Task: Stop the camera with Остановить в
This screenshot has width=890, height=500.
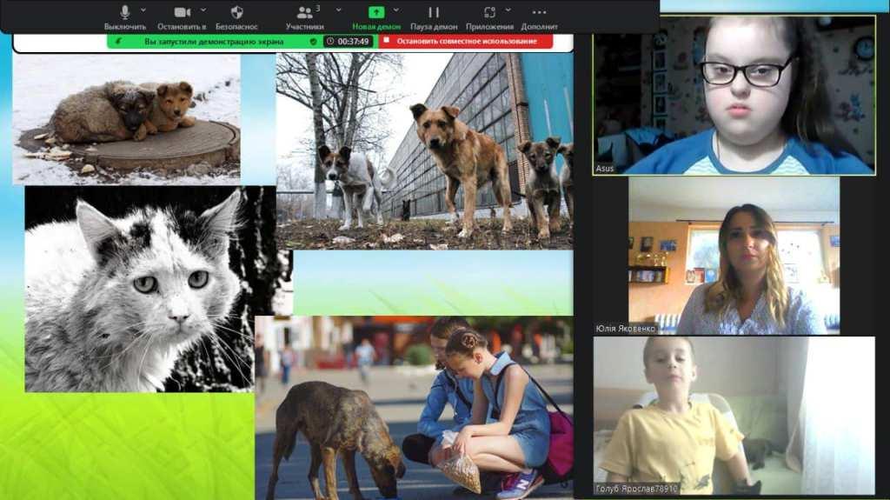Action: pos(182,13)
